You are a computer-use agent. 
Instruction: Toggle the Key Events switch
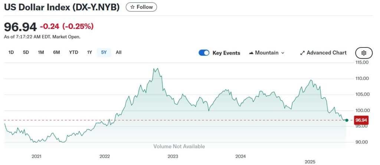point(204,53)
